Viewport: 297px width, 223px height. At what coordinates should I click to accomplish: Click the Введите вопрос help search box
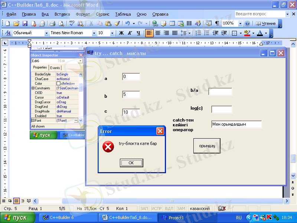point(260,14)
